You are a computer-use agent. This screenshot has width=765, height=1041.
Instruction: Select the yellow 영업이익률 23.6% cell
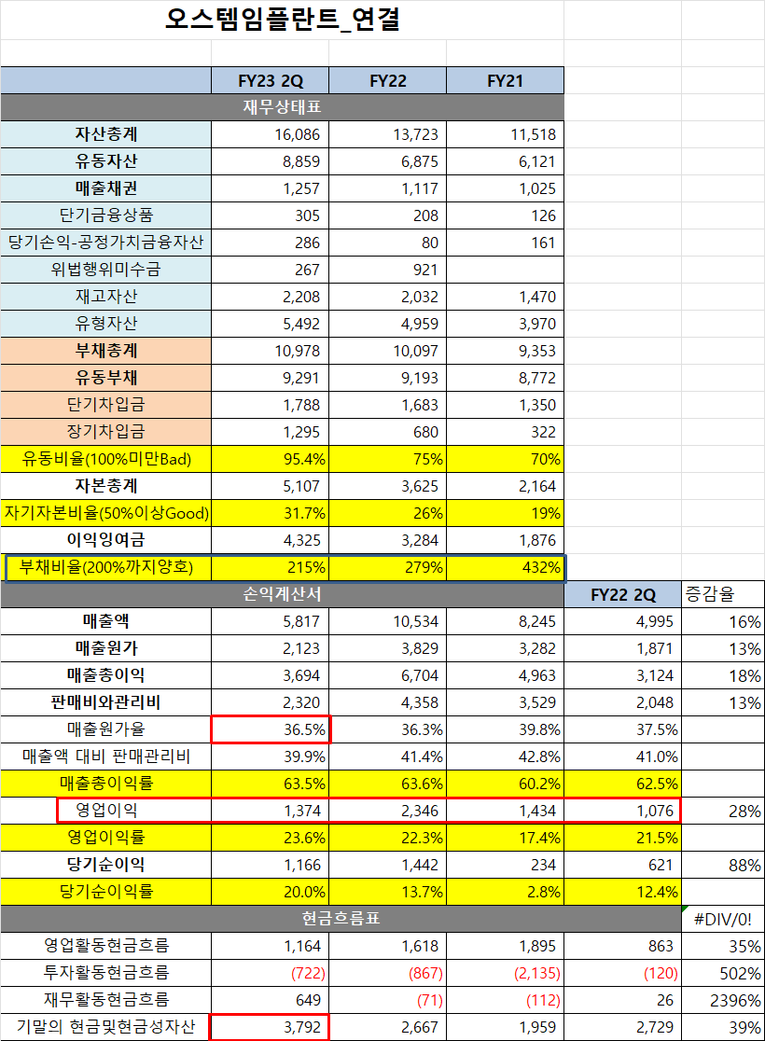click(271, 837)
